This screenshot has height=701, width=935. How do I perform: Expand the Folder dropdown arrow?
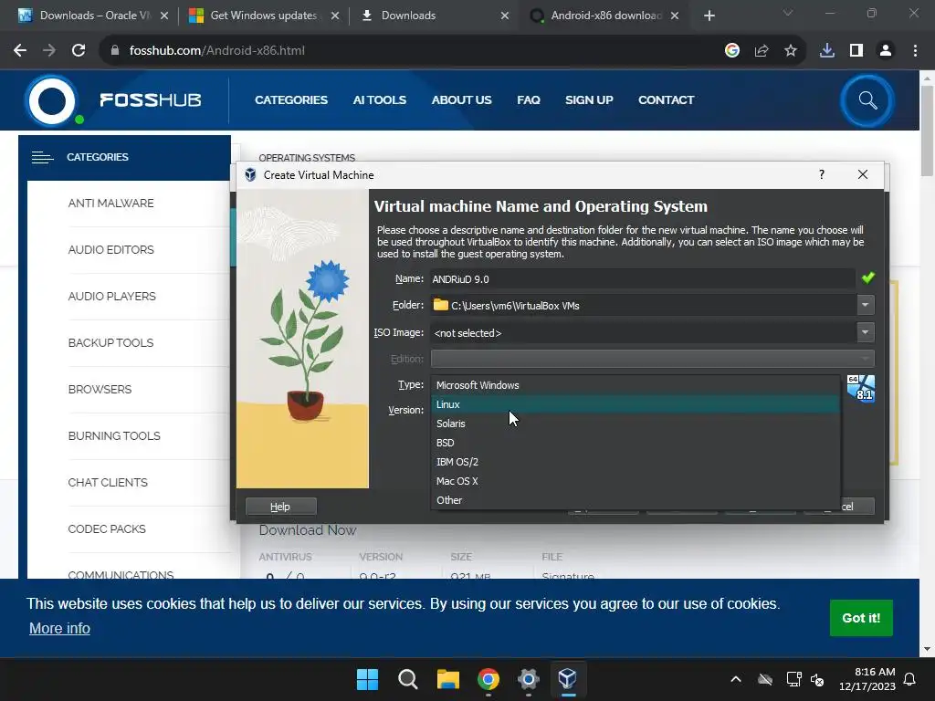pyautogui.click(x=866, y=305)
